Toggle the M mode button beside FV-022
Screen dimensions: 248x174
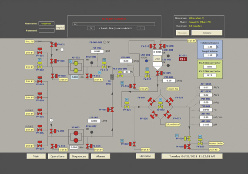pyautogui.click(x=122, y=141)
